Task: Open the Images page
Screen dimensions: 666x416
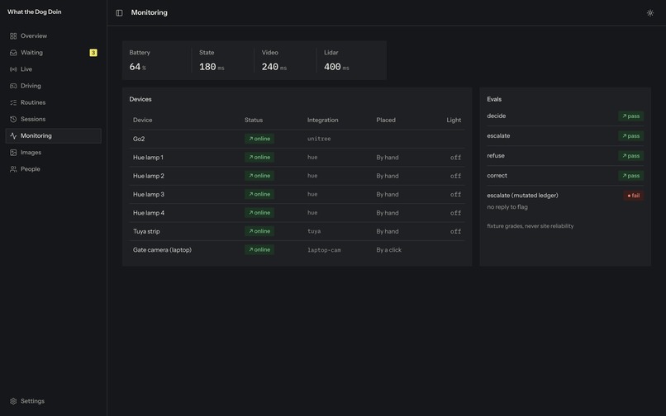Action: point(54,153)
